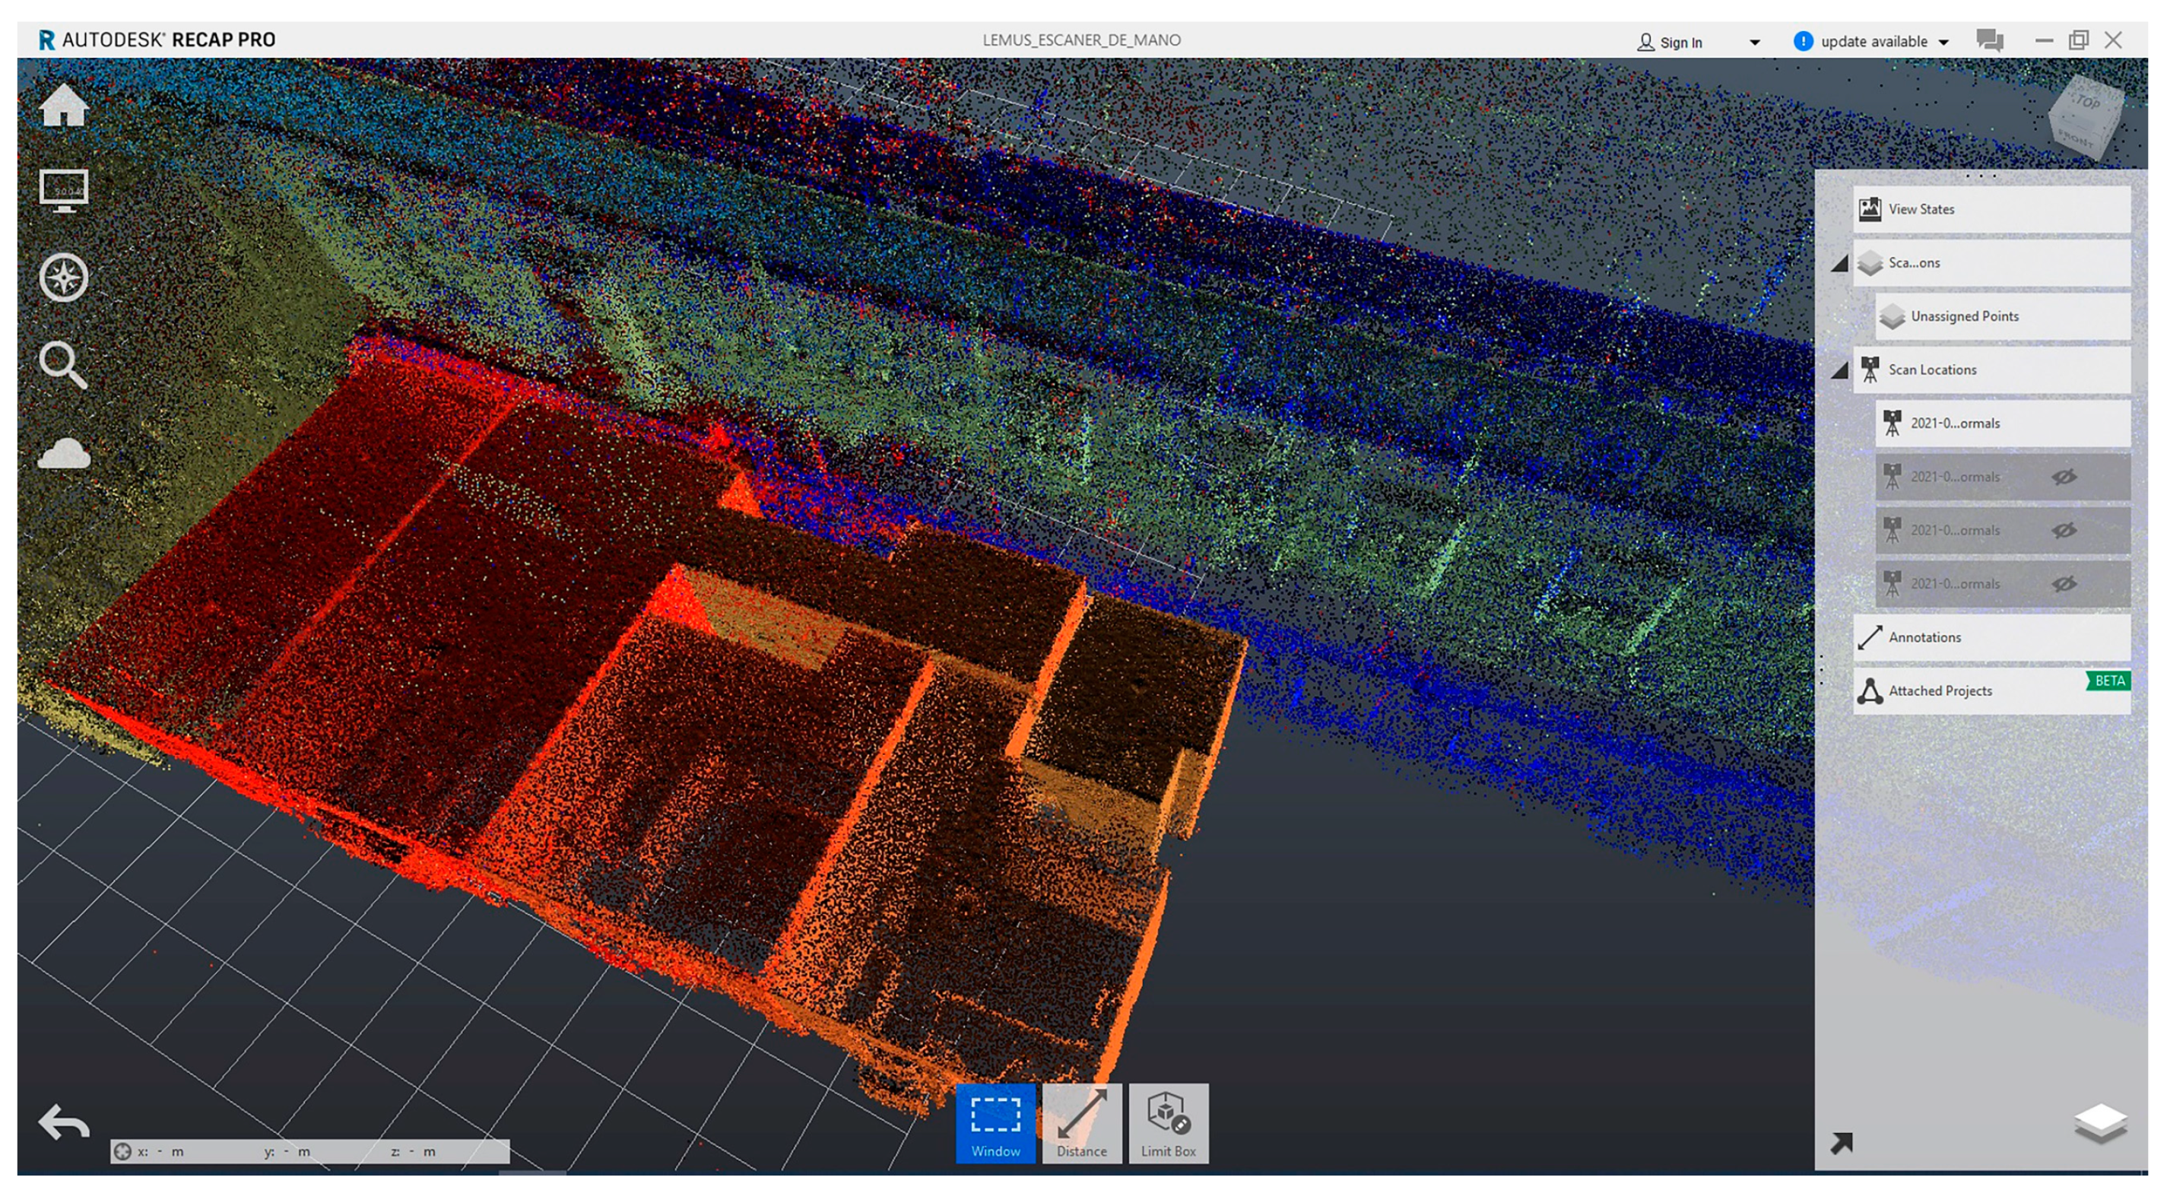Click the Window selection button
The image size is (2167, 1190).
pyautogui.click(x=995, y=1124)
